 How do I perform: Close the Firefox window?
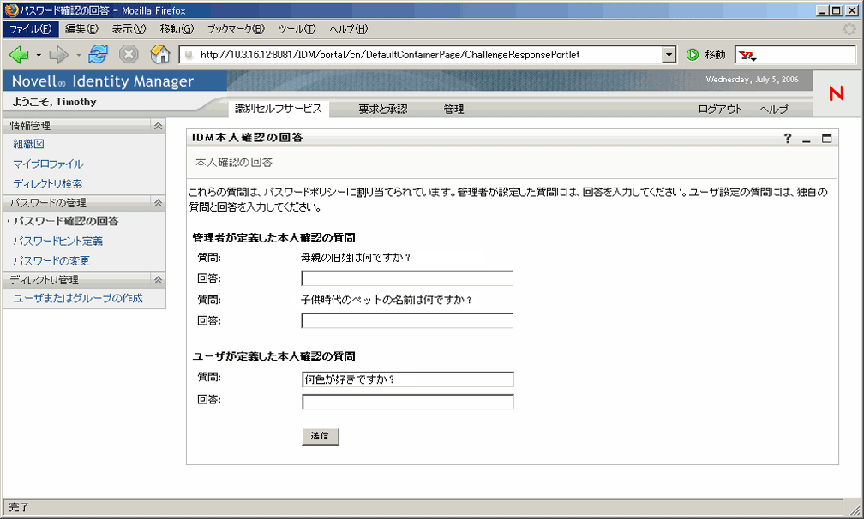pyautogui.click(x=852, y=10)
